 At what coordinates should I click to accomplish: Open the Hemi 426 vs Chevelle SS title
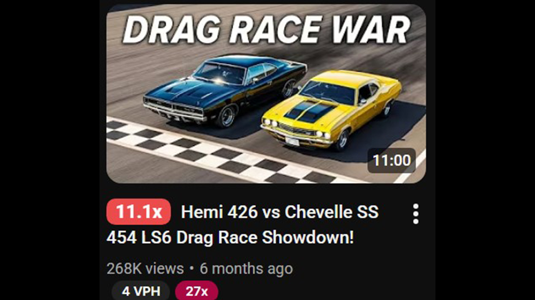click(x=280, y=212)
